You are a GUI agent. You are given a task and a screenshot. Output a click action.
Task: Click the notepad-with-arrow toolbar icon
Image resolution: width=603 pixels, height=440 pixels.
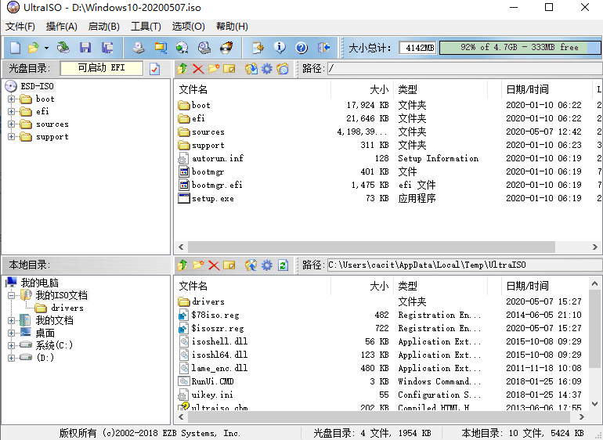(258, 48)
